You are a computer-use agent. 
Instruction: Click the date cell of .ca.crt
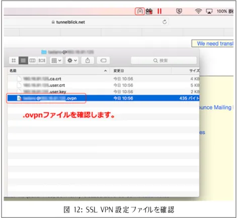(x=123, y=79)
